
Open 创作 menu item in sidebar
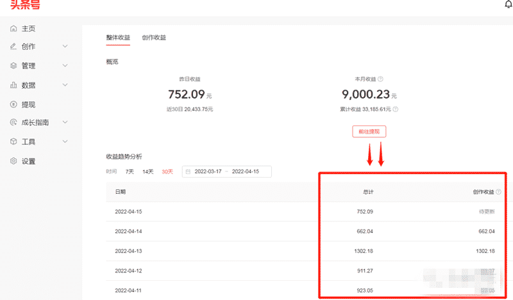coord(28,47)
